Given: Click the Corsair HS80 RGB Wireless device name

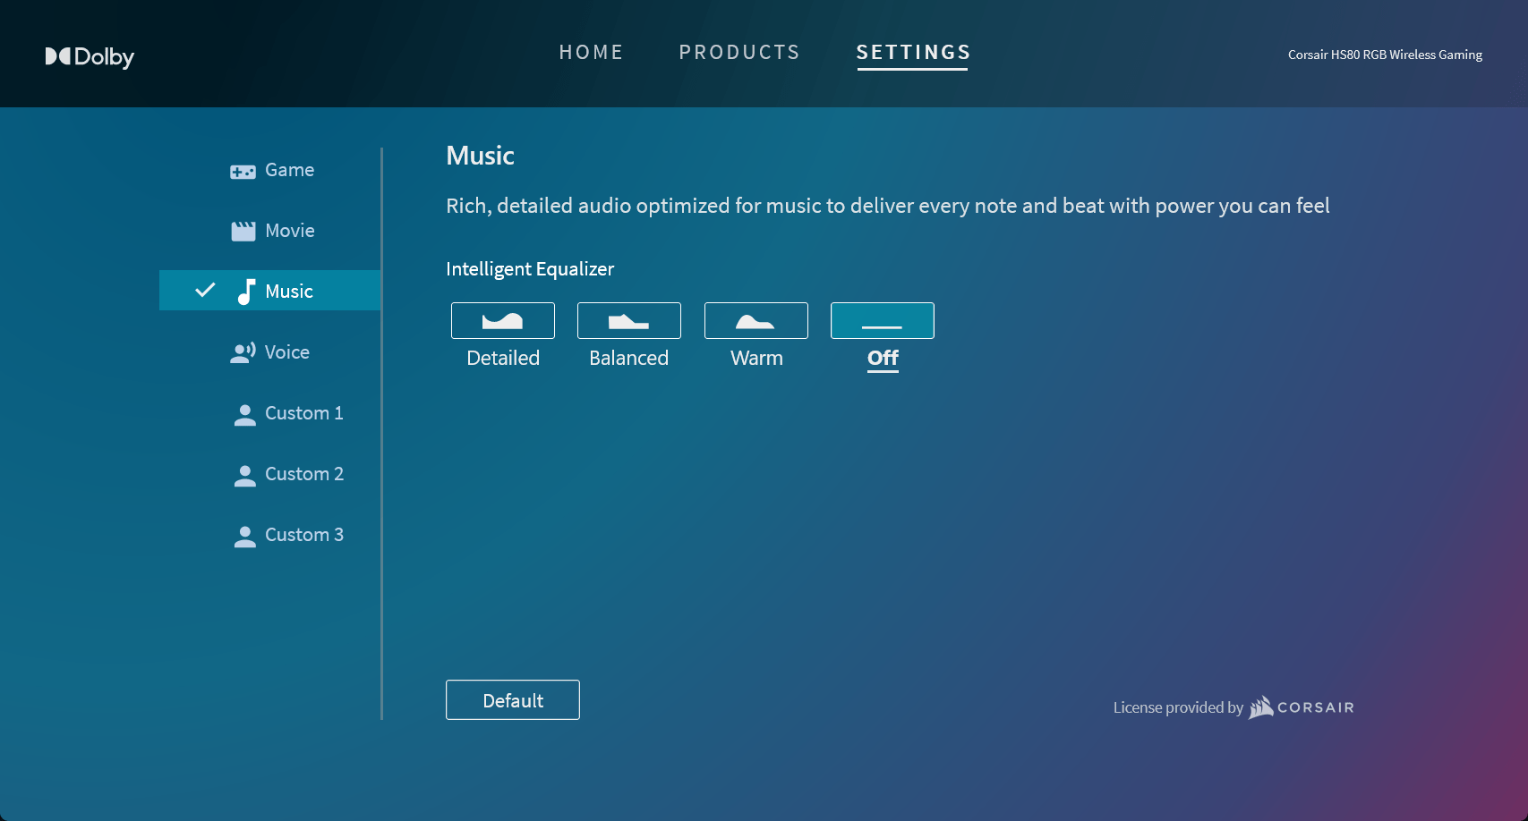Looking at the screenshot, I should click(1385, 55).
